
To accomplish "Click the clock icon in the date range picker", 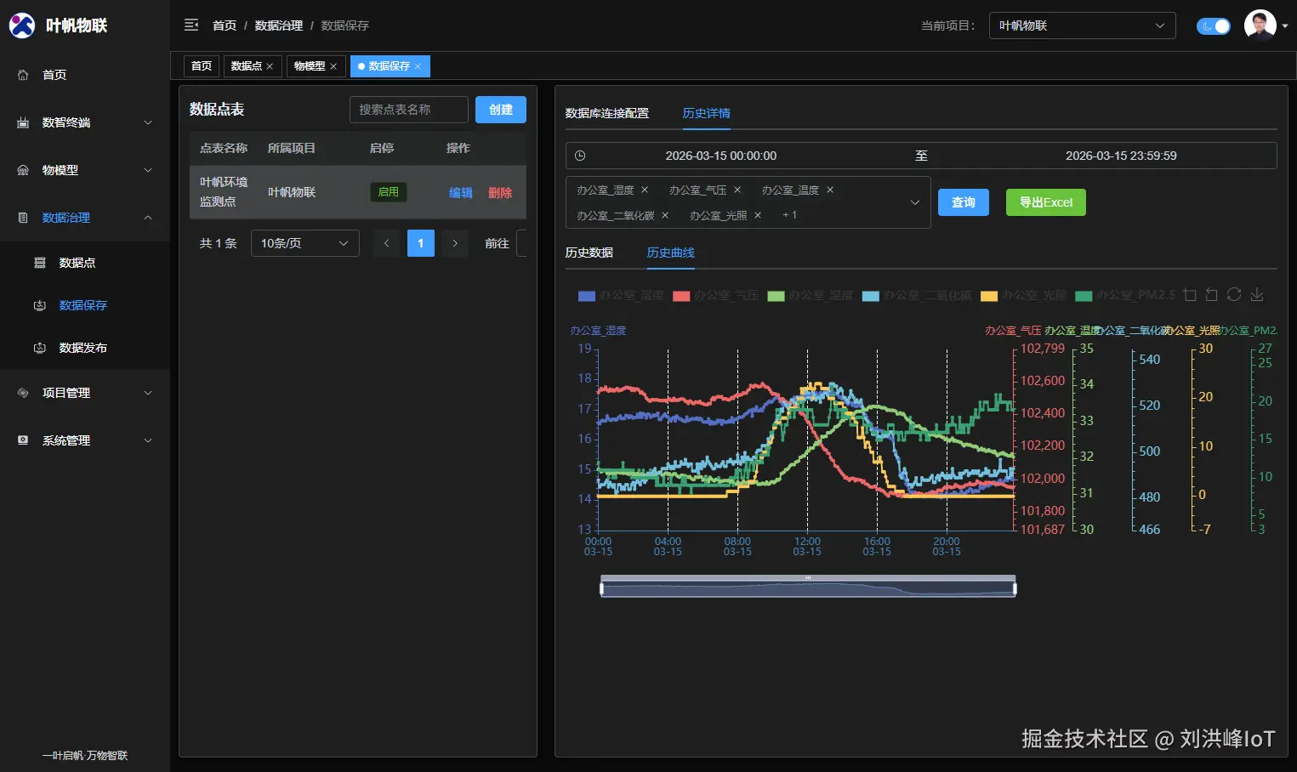I will pos(580,156).
